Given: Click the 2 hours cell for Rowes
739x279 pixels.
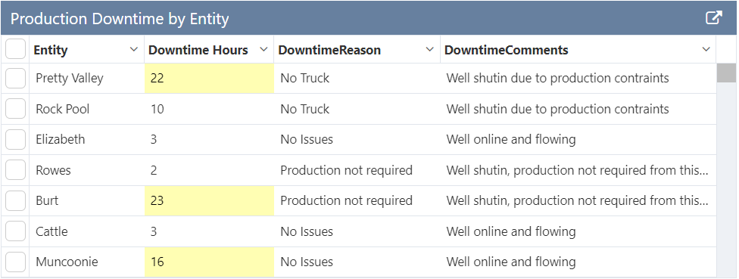Looking at the screenshot, I should pos(209,170).
